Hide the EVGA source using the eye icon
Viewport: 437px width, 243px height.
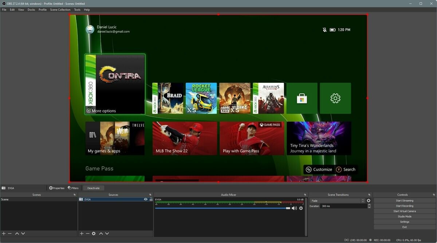(146, 200)
